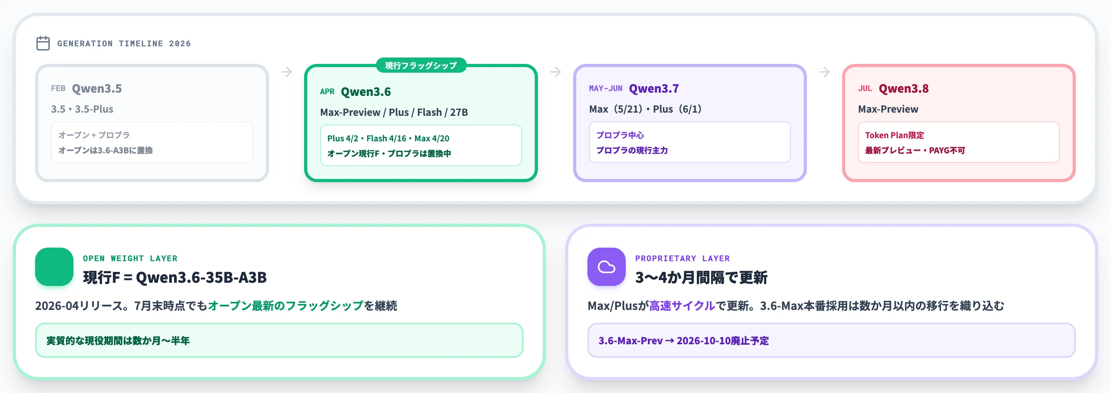Screen dimensions: 1111x393
Task: Click 'オープン現行F・プロプラは置換中' text
Action: coord(389,153)
